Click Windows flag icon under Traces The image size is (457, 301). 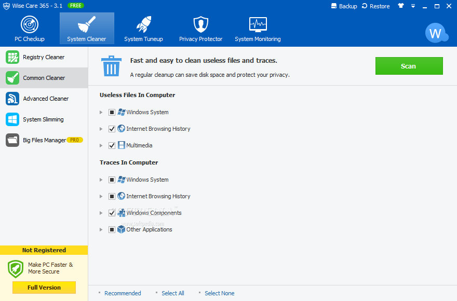(x=121, y=180)
